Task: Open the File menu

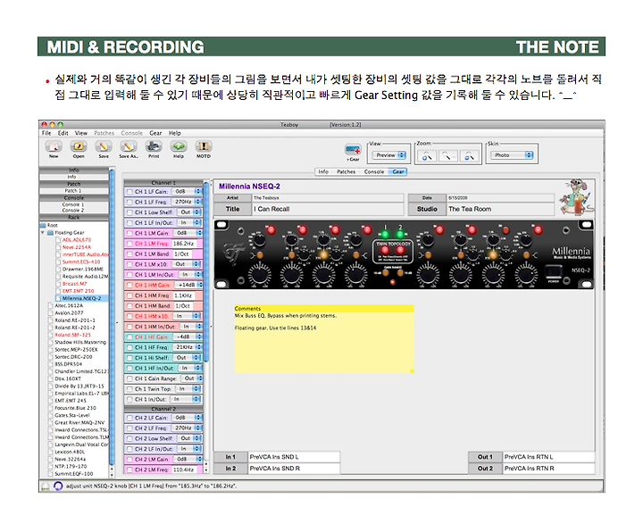Action: pos(46,133)
